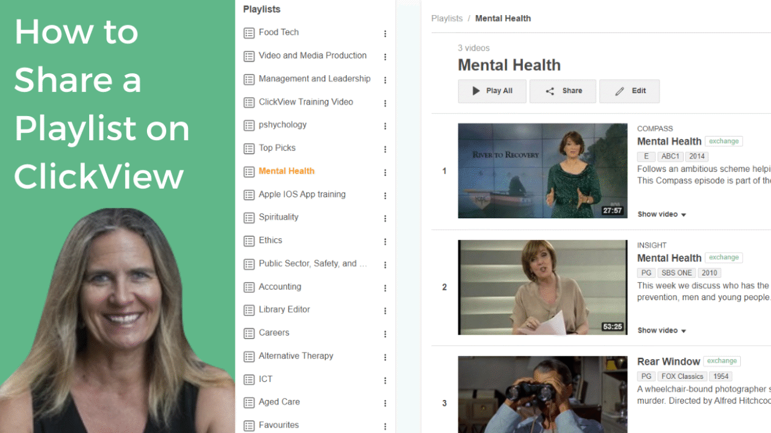Open the three-dot menu for Library Editor
Viewport: 771px width, 433px height.
[x=385, y=312]
